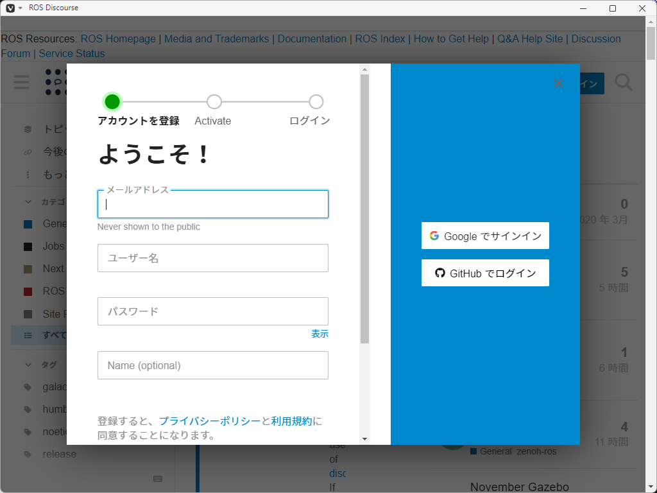657x493 pixels.
Task: Click the green アカウントを登録 step circle
Action: (112, 102)
